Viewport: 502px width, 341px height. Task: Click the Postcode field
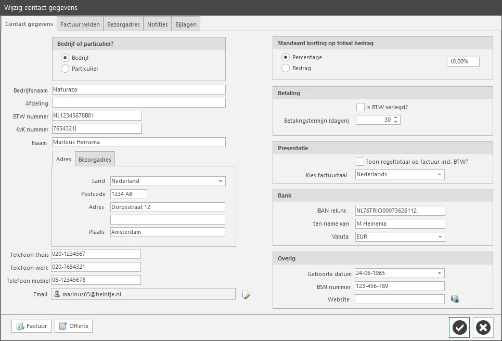click(x=128, y=194)
